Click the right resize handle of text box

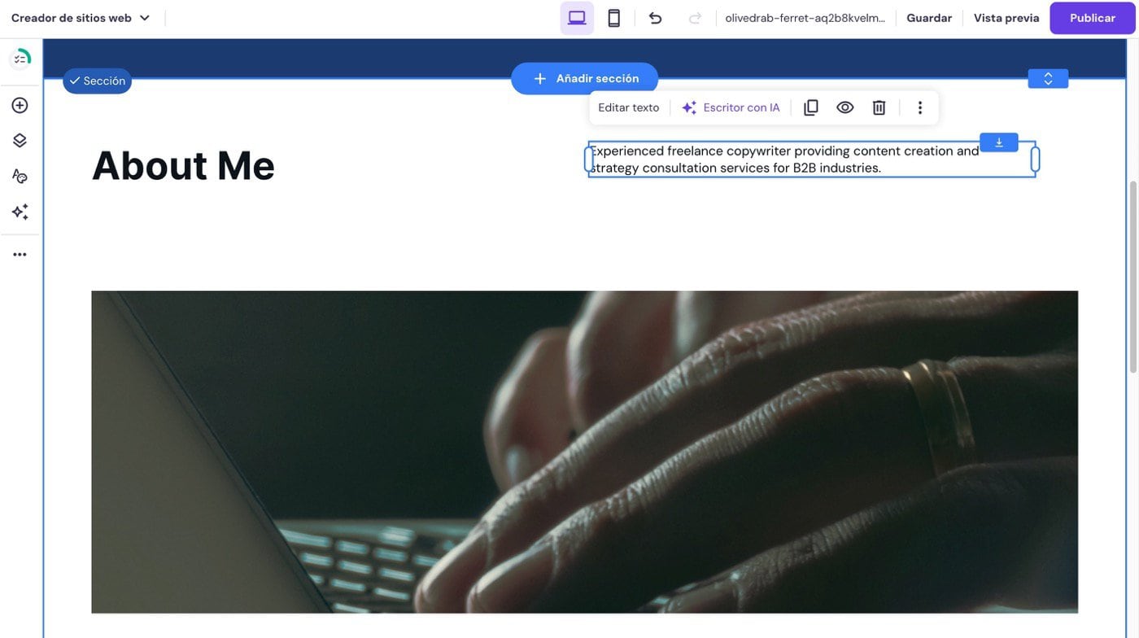pyautogui.click(x=1035, y=159)
